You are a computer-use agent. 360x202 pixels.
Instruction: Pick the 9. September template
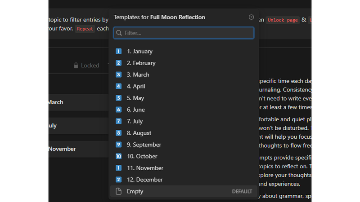click(184, 145)
